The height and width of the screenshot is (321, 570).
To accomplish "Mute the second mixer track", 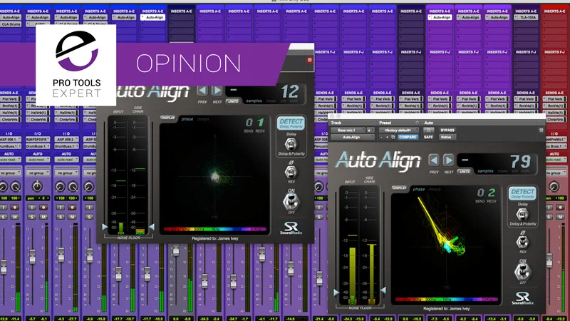I will coord(43,217).
